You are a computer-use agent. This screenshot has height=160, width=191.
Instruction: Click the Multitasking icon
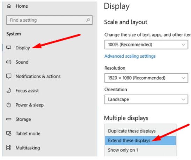(9, 147)
